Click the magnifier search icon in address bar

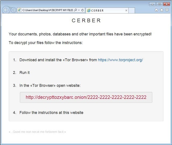click(76, 10)
